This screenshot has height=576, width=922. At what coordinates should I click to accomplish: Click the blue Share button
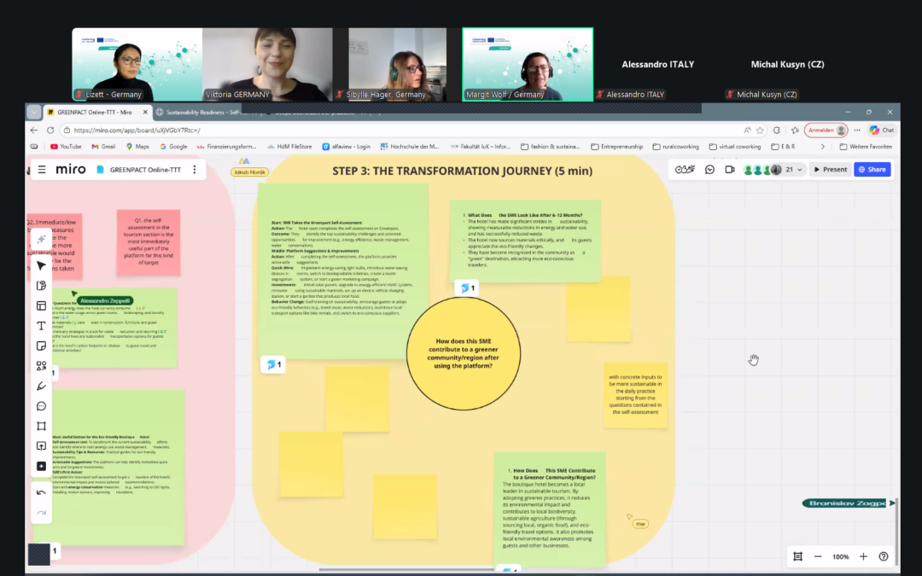(872, 169)
